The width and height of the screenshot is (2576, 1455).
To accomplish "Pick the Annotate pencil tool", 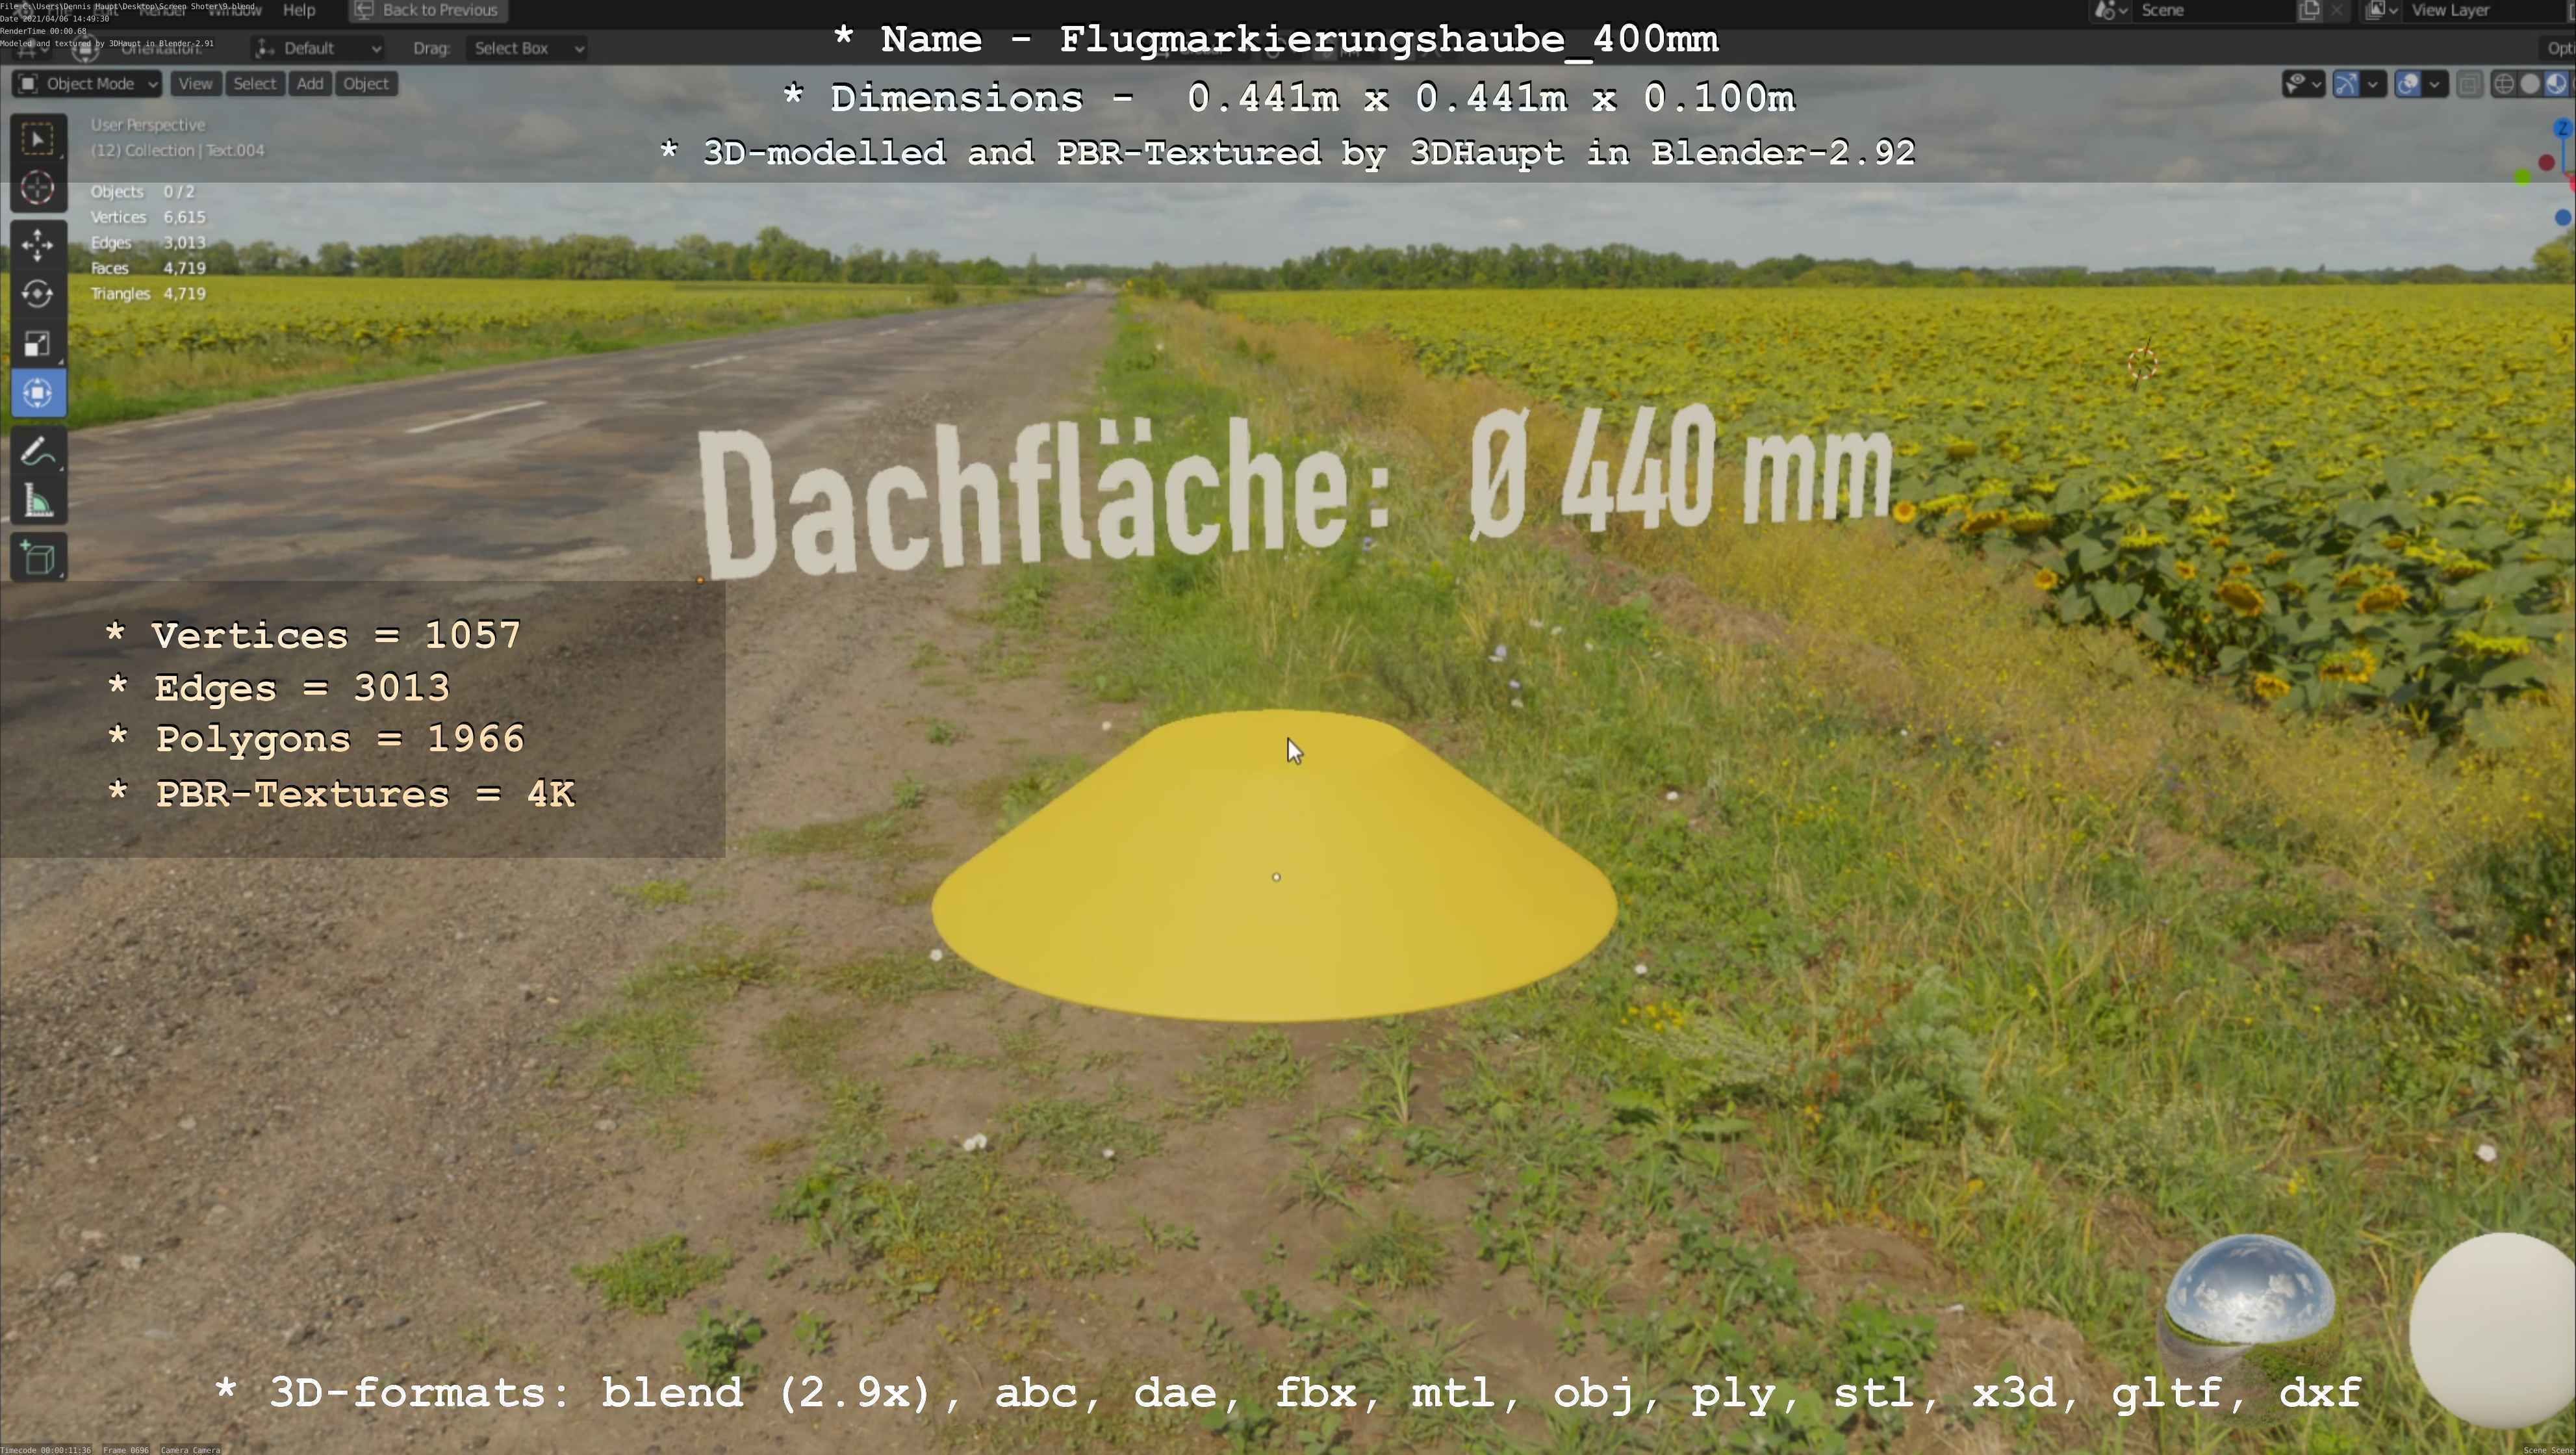I will pyautogui.click(x=38, y=452).
